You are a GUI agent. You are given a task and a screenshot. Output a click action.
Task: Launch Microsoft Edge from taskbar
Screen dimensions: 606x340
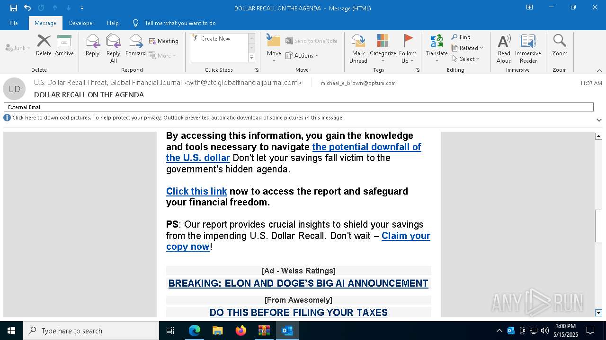(195, 331)
